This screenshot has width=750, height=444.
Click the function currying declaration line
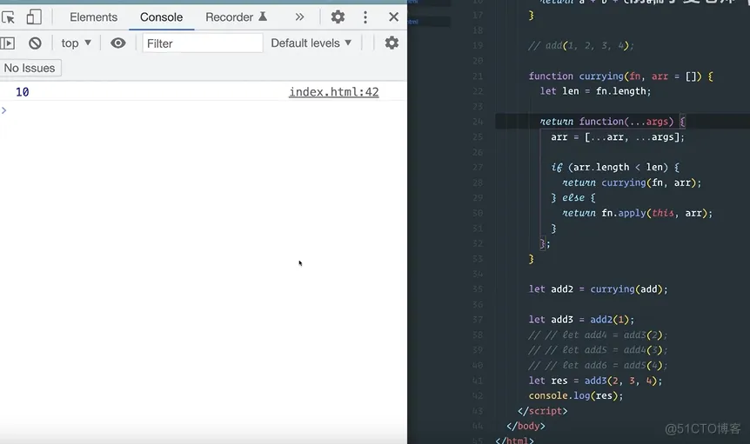pyautogui.click(x=621, y=76)
